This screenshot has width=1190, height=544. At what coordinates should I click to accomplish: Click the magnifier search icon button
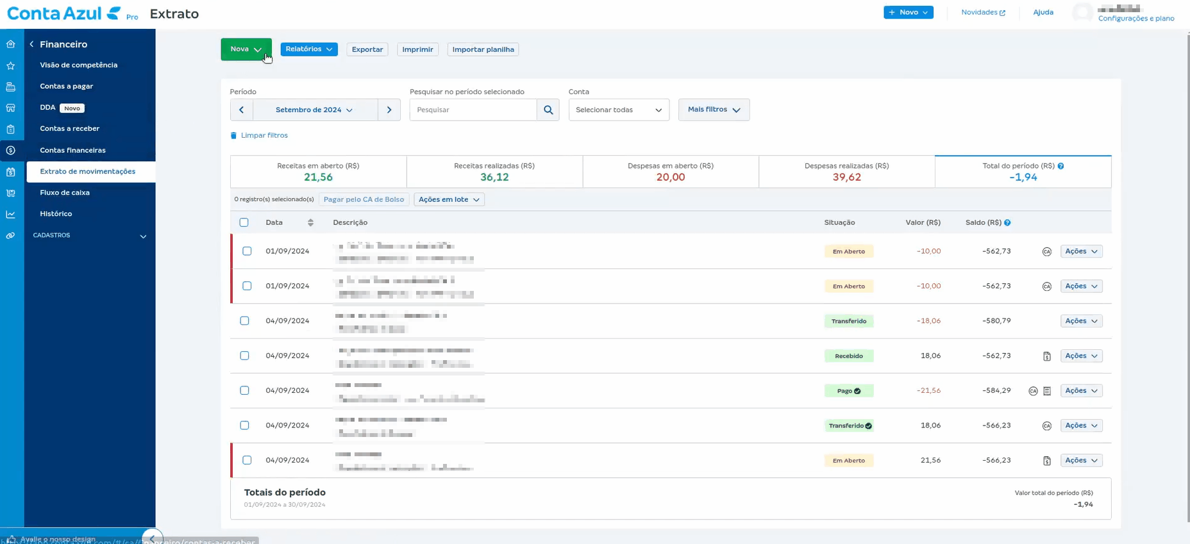click(548, 110)
